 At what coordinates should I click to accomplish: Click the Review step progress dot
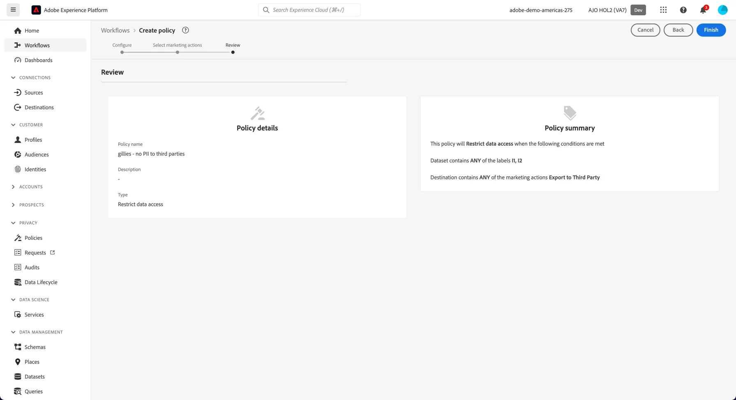[233, 52]
